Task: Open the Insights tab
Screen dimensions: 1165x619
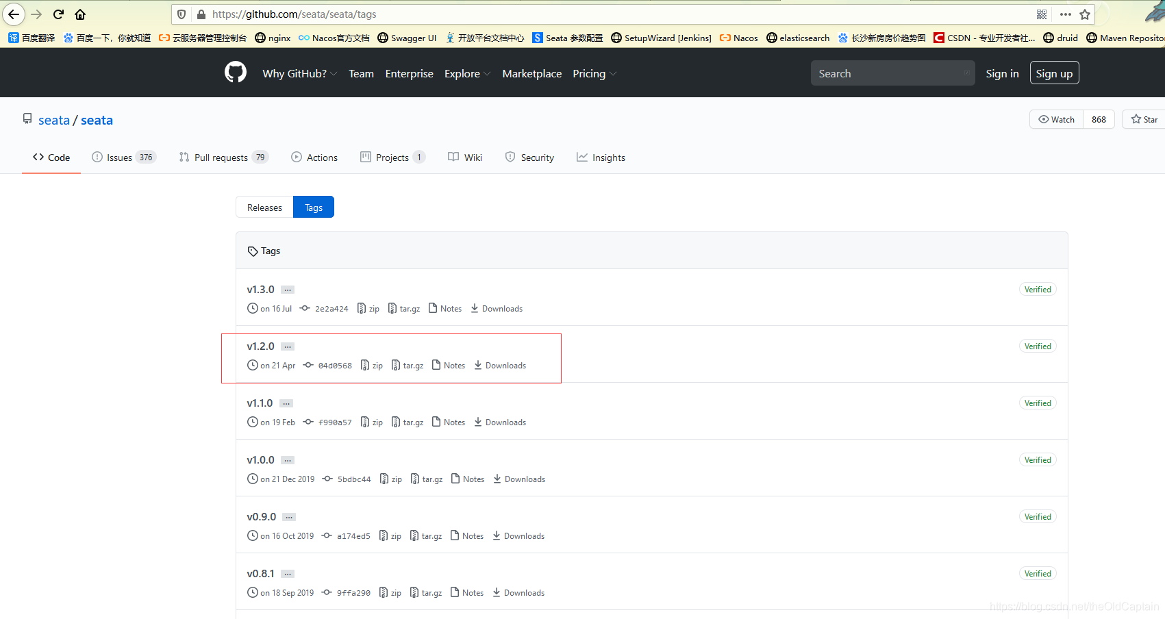Action: pyautogui.click(x=601, y=157)
